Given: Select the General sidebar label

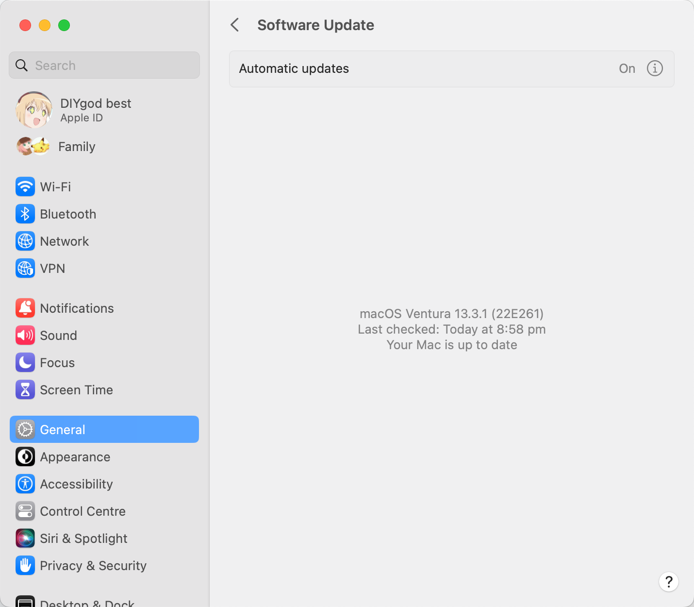Looking at the screenshot, I should click(63, 430).
